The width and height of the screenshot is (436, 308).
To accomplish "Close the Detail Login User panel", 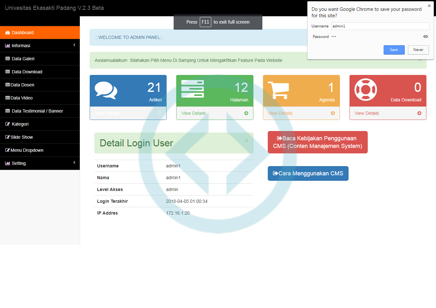I will pos(246,140).
